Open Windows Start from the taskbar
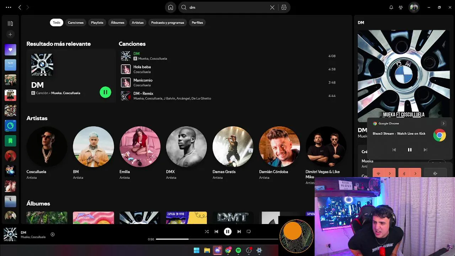The width and height of the screenshot is (455, 256). click(x=197, y=250)
